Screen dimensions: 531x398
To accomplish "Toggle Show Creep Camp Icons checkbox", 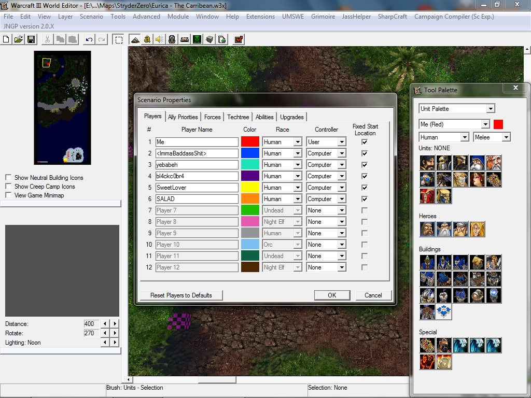I will [8, 186].
